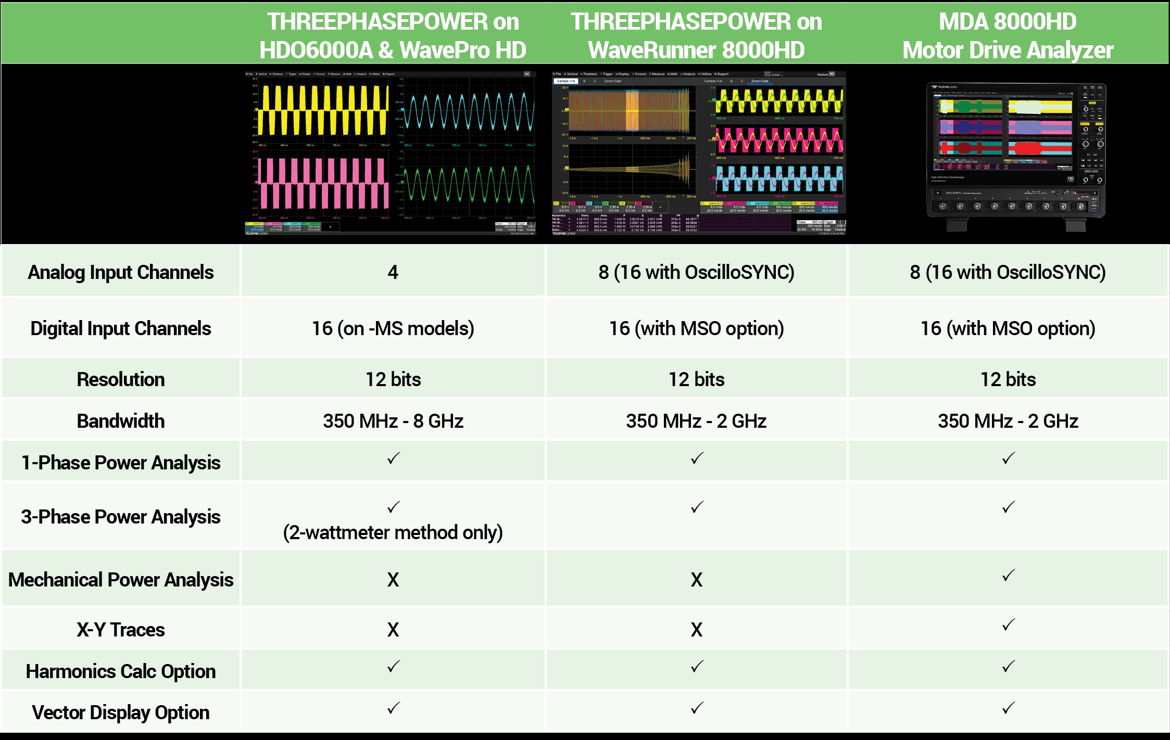Click Harmonics Calc Option checkmark under MDA 8000HD

pyautogui.click(x=1009, y=666)
